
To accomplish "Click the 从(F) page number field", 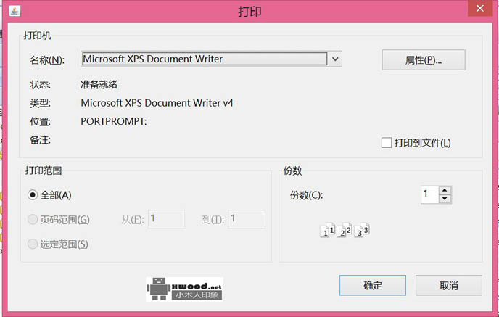I will (166, 219).
